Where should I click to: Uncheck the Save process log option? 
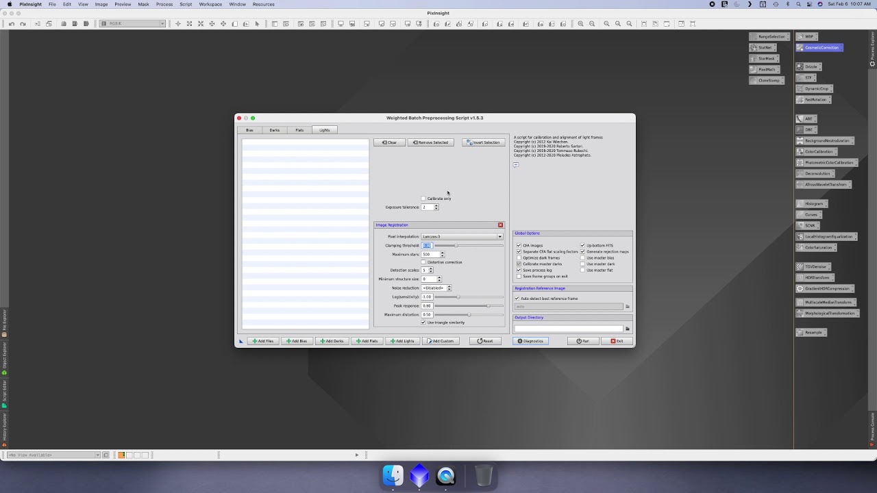click(519, 270)
